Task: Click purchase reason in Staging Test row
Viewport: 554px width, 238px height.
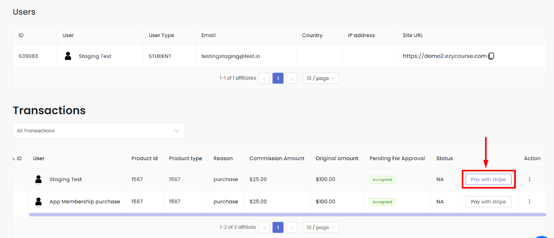Action: [226, 180]
